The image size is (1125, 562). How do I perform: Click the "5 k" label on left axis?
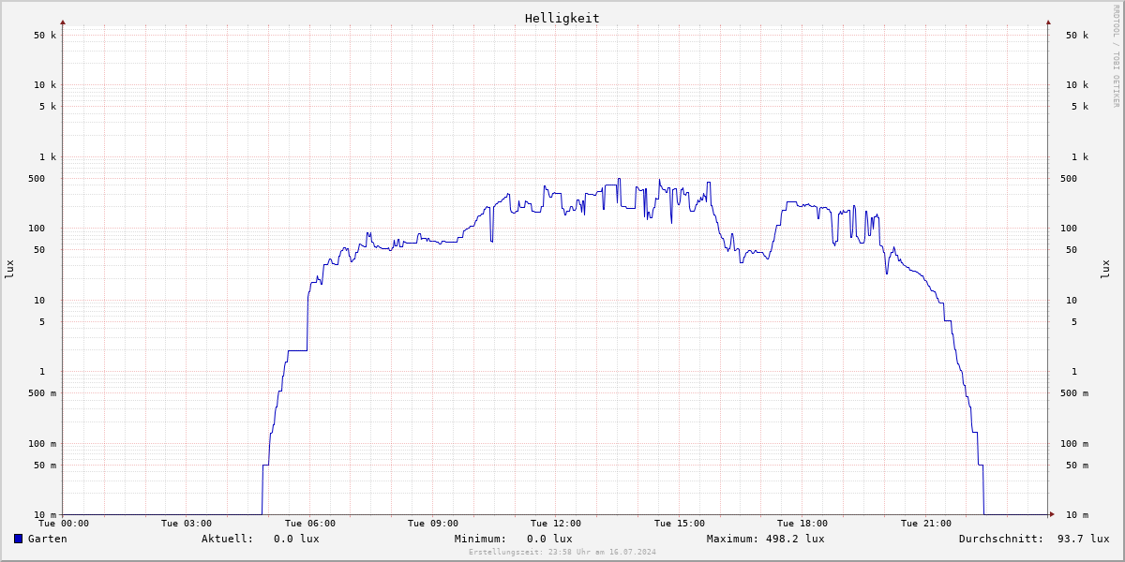click(48, 107)
